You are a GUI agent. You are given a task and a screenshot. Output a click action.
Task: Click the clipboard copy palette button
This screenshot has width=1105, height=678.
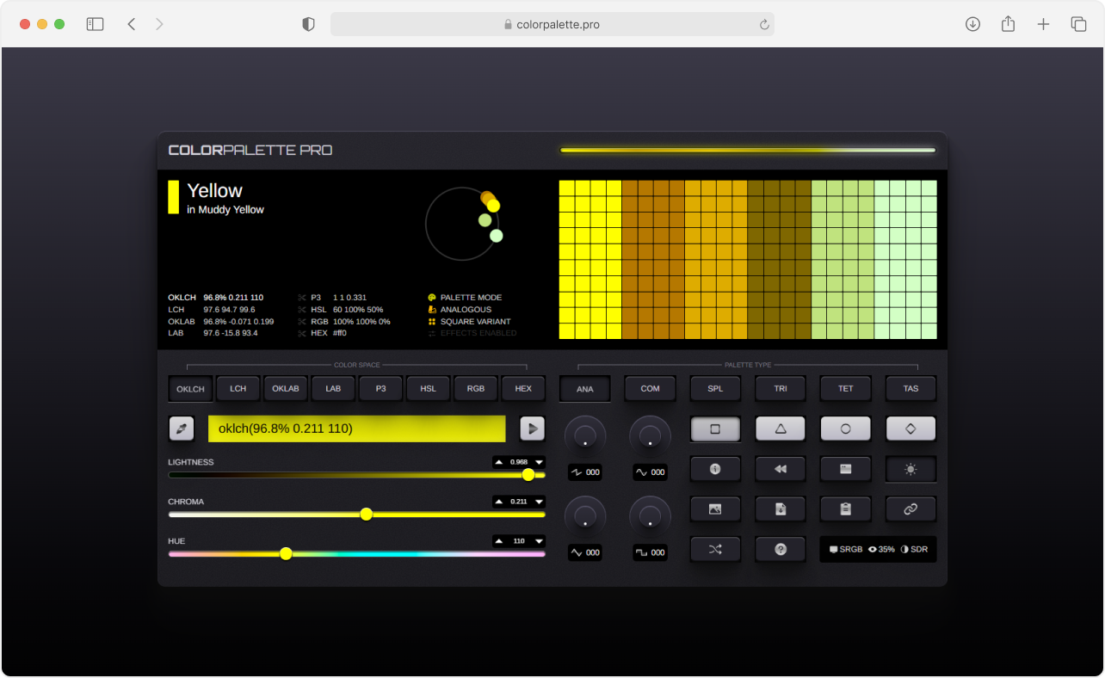pos(845,509)
